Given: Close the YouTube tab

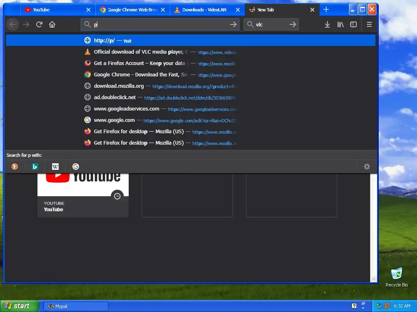Looking at the screenshot, I should [x=88, y=10].
